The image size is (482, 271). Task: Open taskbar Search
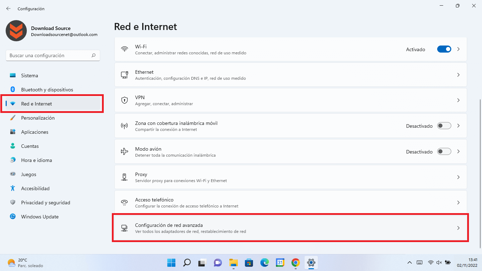tap(187, 263)
